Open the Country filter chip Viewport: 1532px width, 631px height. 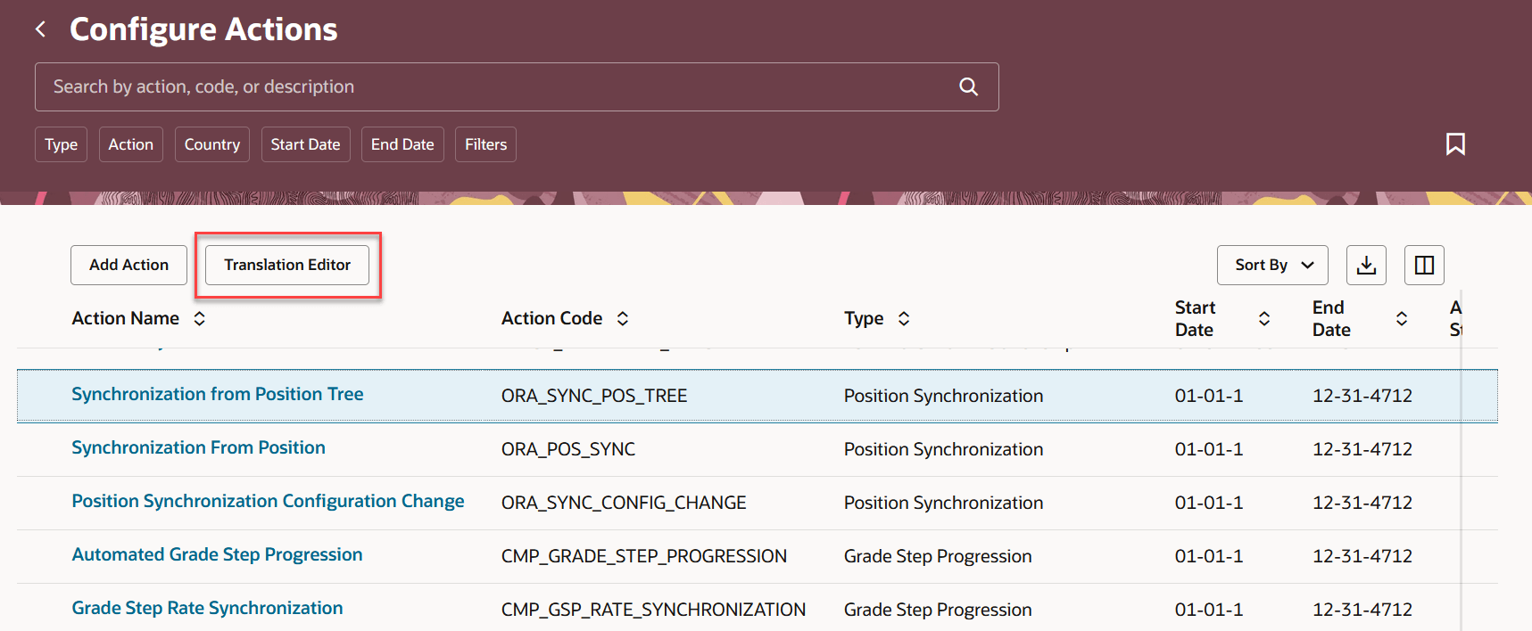[x=212, y=144]
